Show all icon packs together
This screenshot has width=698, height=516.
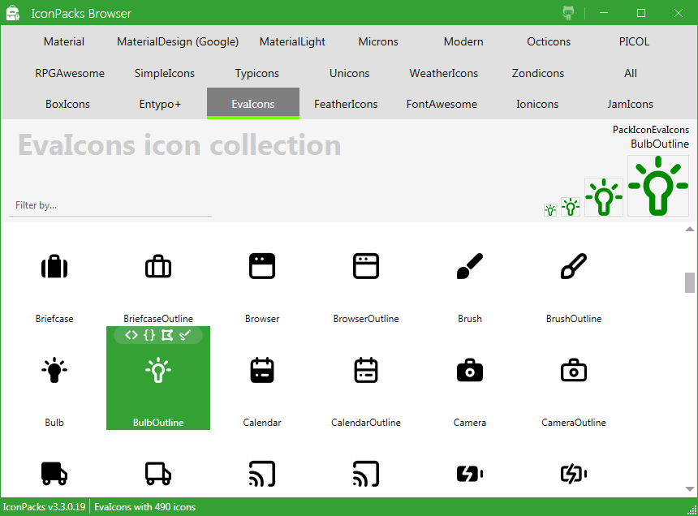pos(631,73)
